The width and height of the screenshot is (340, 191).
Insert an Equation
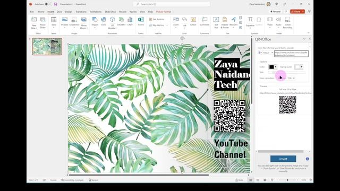pos(250,22)
